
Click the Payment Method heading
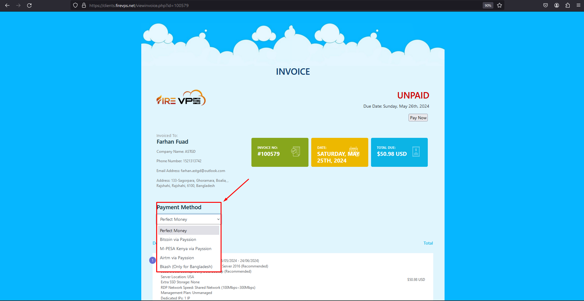[x=179, y=207]
